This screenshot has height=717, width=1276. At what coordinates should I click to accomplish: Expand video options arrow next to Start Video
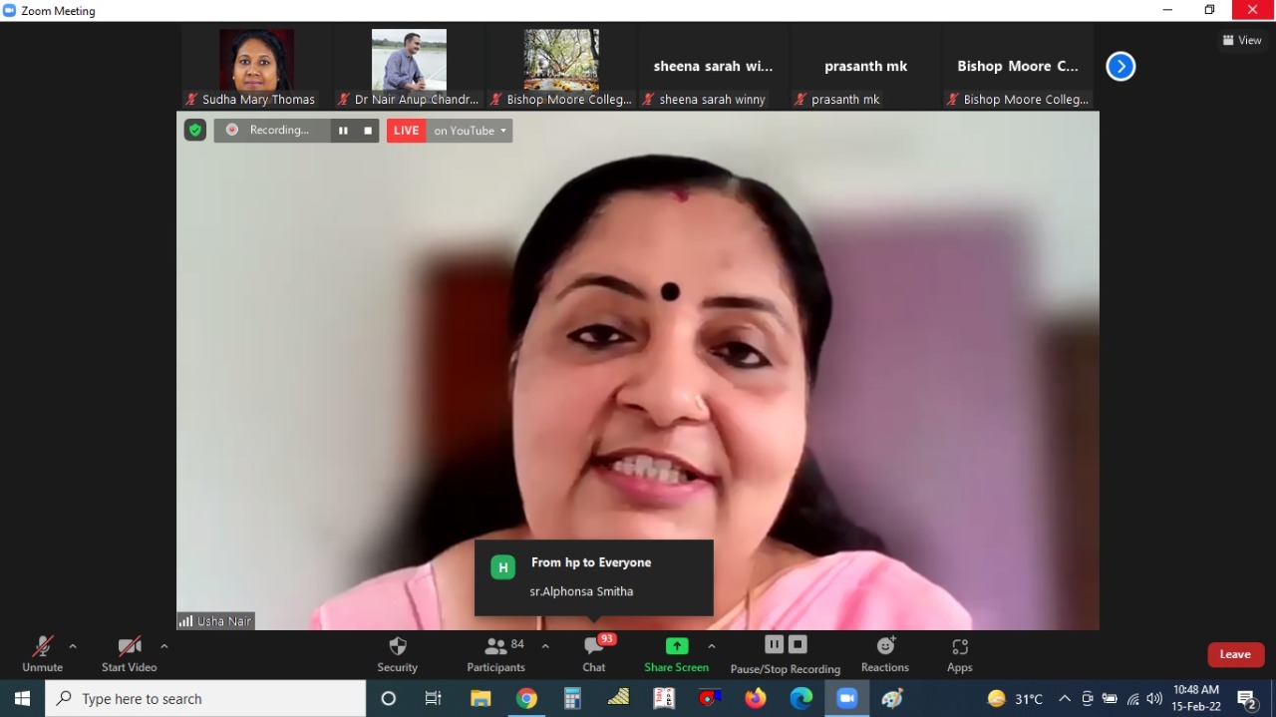tap(164, 646)
